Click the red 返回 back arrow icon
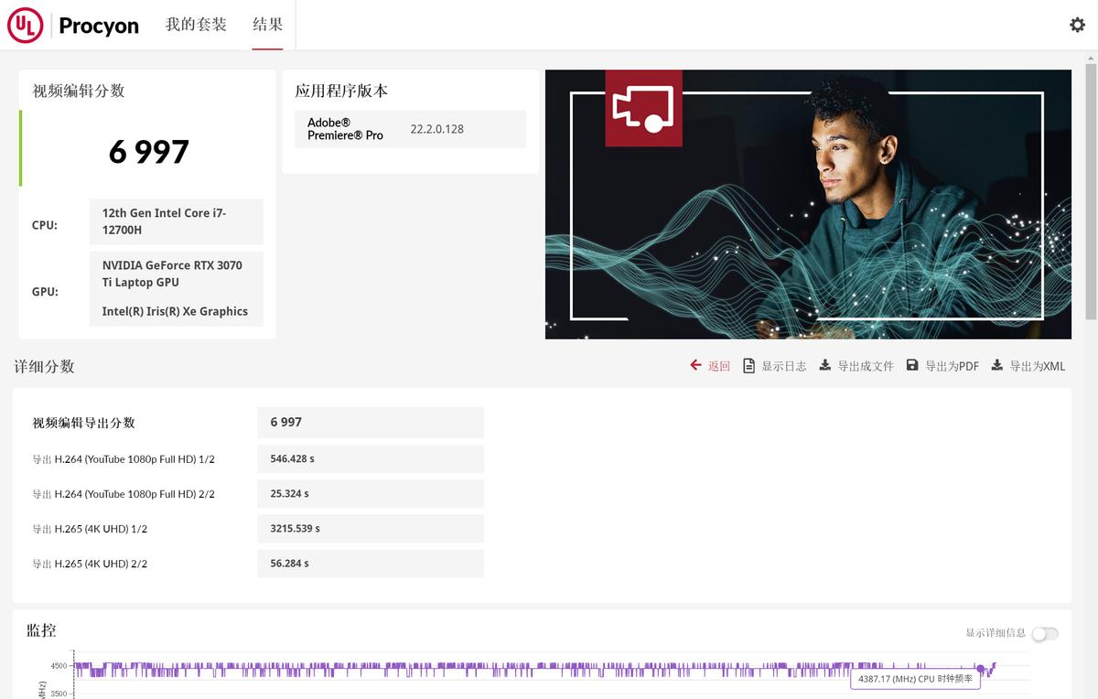 [x=695, y=365]
